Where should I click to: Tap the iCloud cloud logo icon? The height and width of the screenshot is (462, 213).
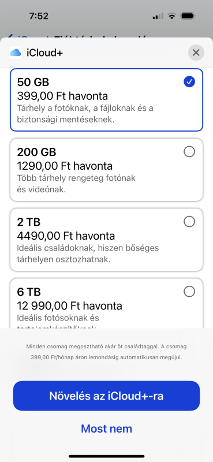[16, 53]
